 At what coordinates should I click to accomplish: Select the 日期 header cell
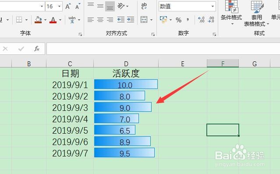[70, 73]
